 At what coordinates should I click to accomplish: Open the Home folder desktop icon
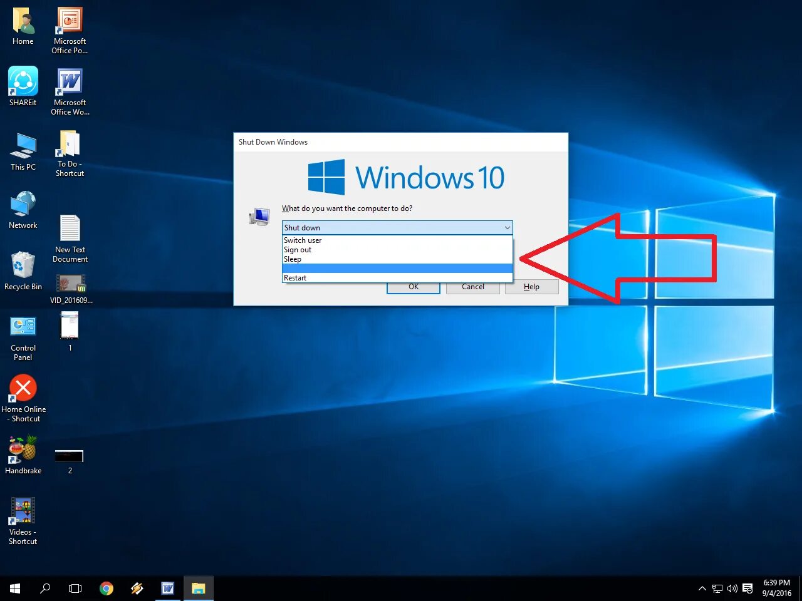23,26
